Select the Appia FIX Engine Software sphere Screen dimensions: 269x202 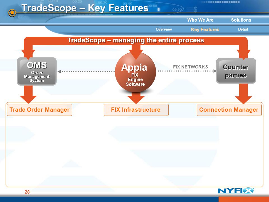(x=135, y=72)
